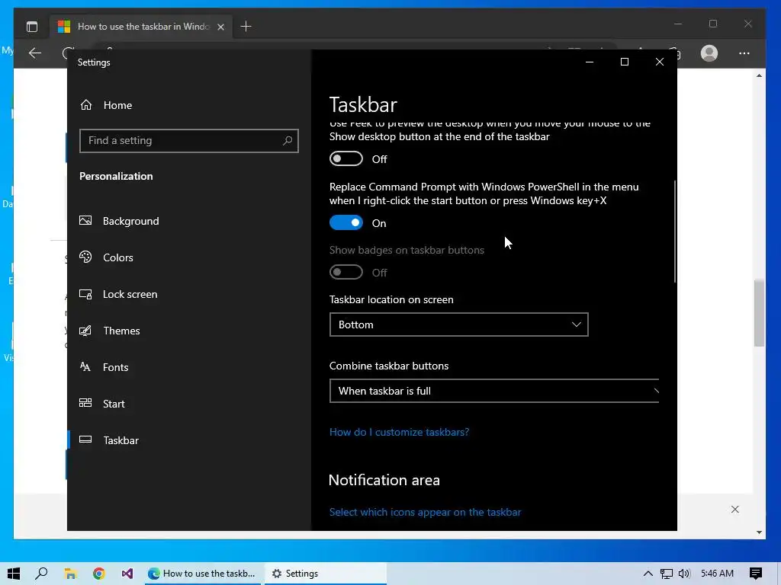Select the How to use the taskbar Edge tab

[140, 27]
